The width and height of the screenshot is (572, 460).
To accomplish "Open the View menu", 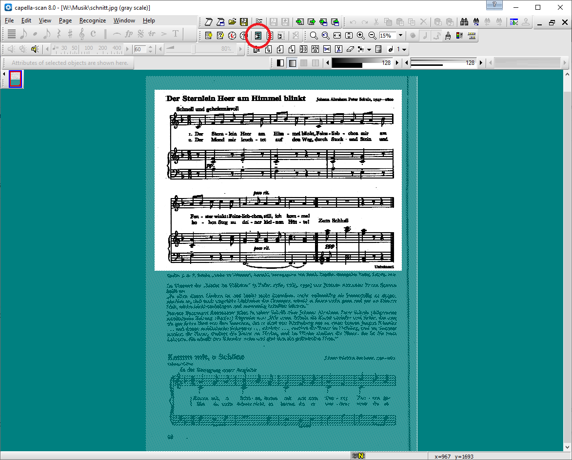I will click(45, 20).
